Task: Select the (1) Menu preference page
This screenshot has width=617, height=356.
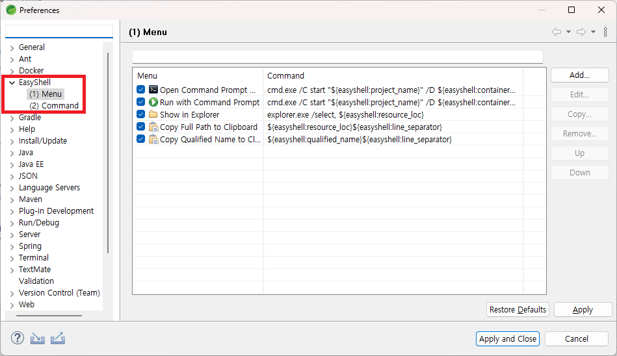Action: tap(46, 94)
